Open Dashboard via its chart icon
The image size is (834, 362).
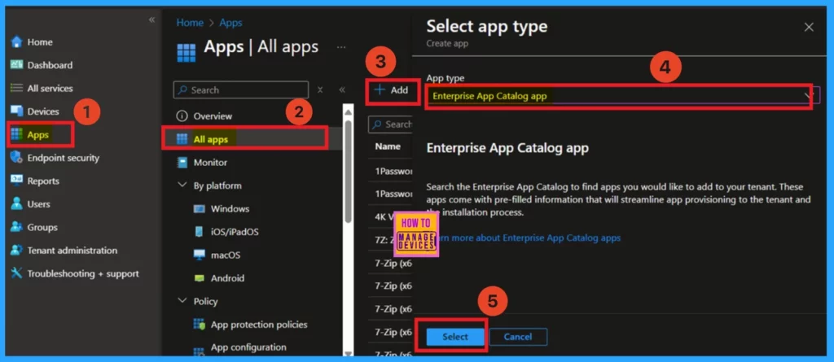17,65
